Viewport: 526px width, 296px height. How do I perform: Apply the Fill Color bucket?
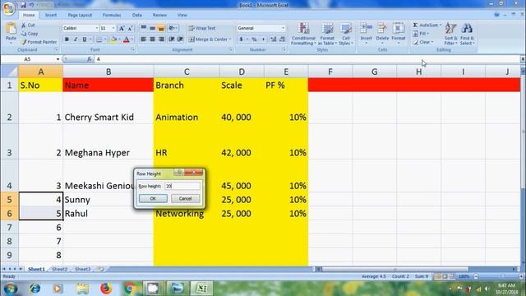(113, 39)
